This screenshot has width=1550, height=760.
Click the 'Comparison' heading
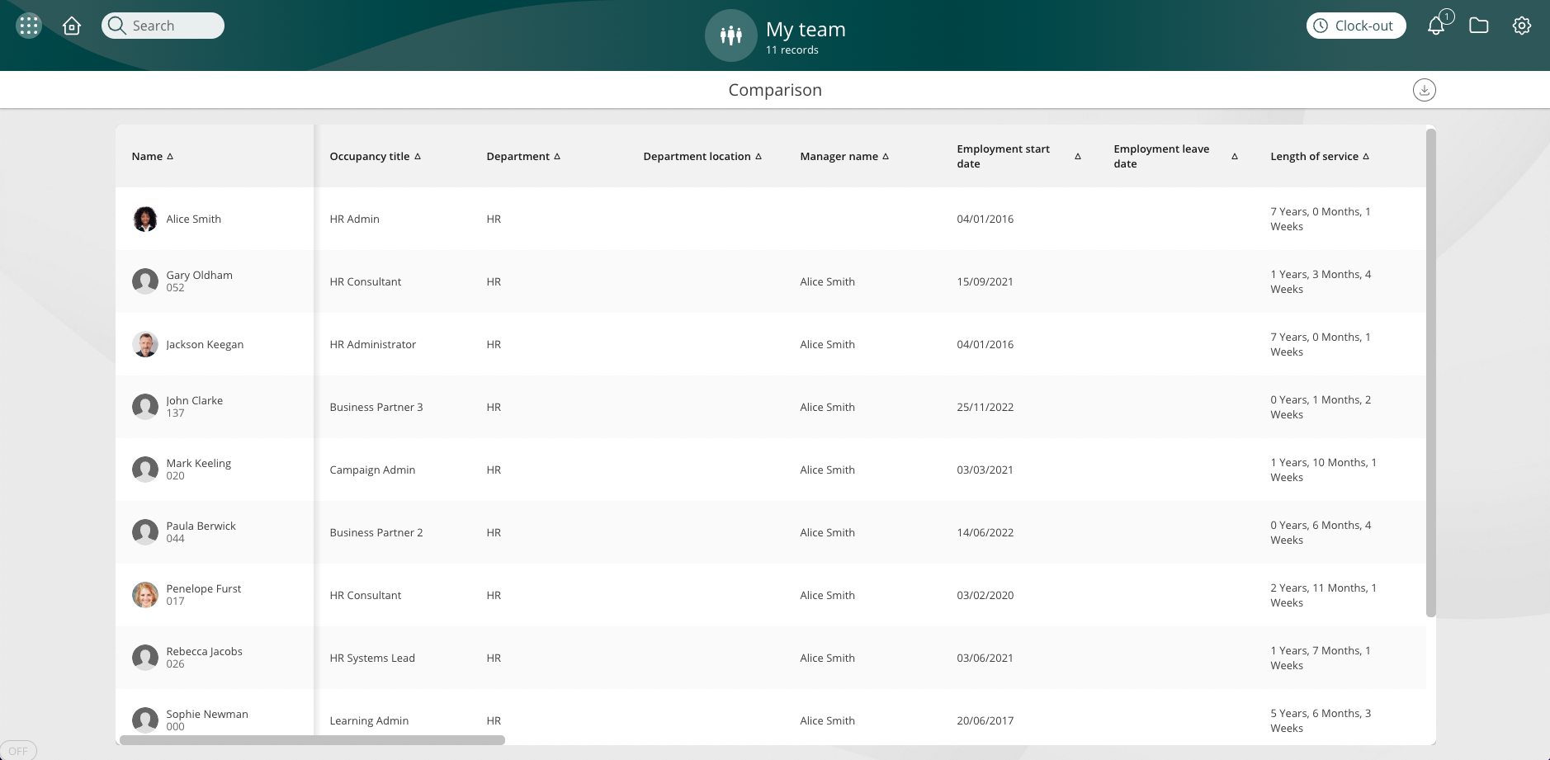(x=775, y=90)
